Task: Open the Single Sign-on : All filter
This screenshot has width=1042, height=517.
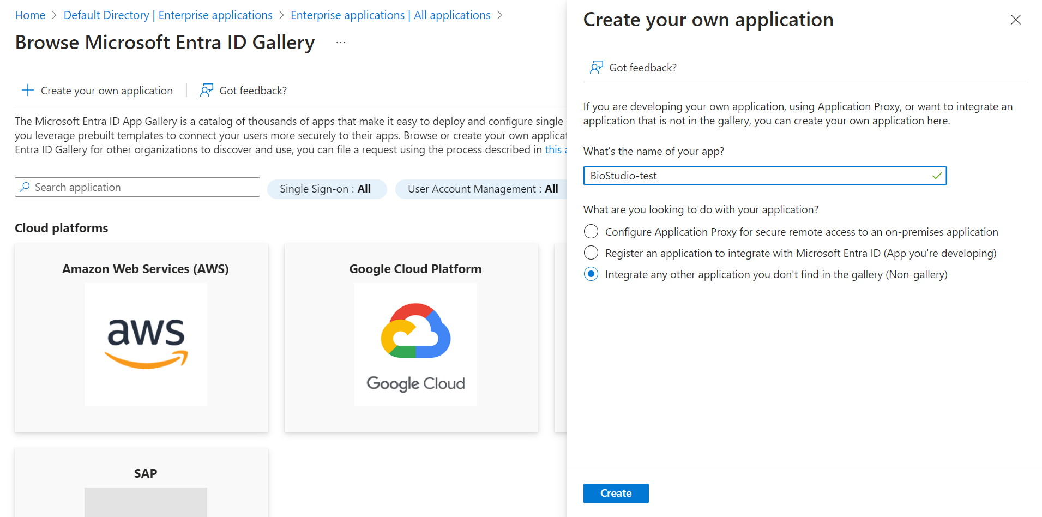Action: [327, 189]
